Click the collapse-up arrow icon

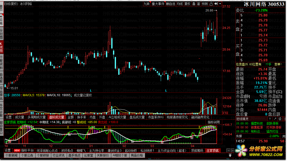[x=230, y=155]
